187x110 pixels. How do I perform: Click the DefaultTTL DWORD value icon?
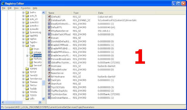click(x=49, y=27)
